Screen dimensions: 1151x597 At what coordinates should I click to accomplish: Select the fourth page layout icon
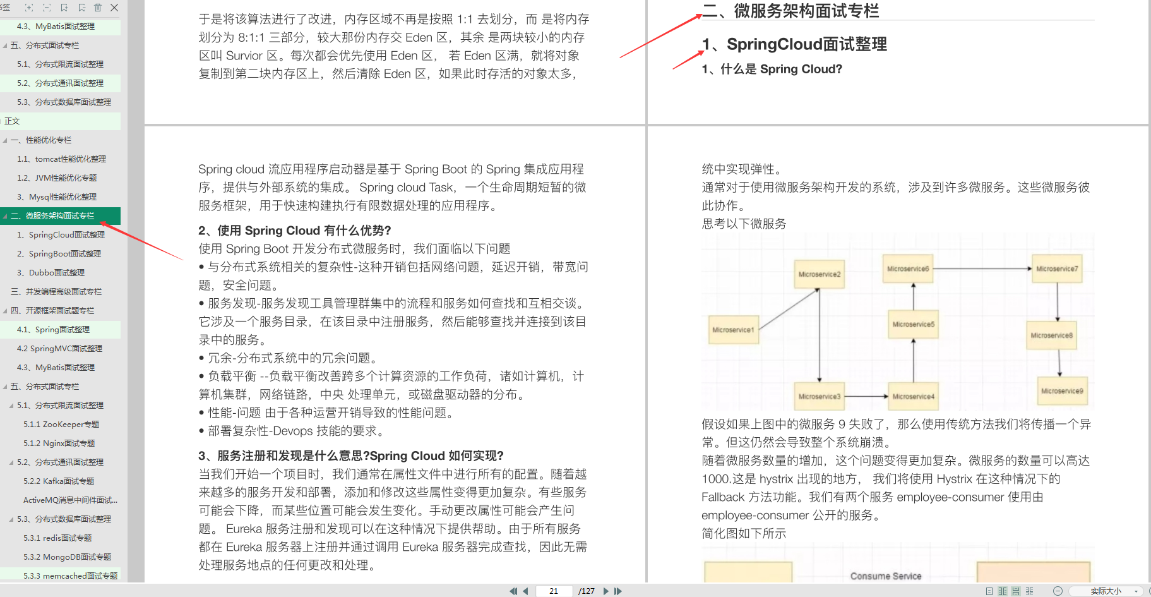pos(1030,591)
